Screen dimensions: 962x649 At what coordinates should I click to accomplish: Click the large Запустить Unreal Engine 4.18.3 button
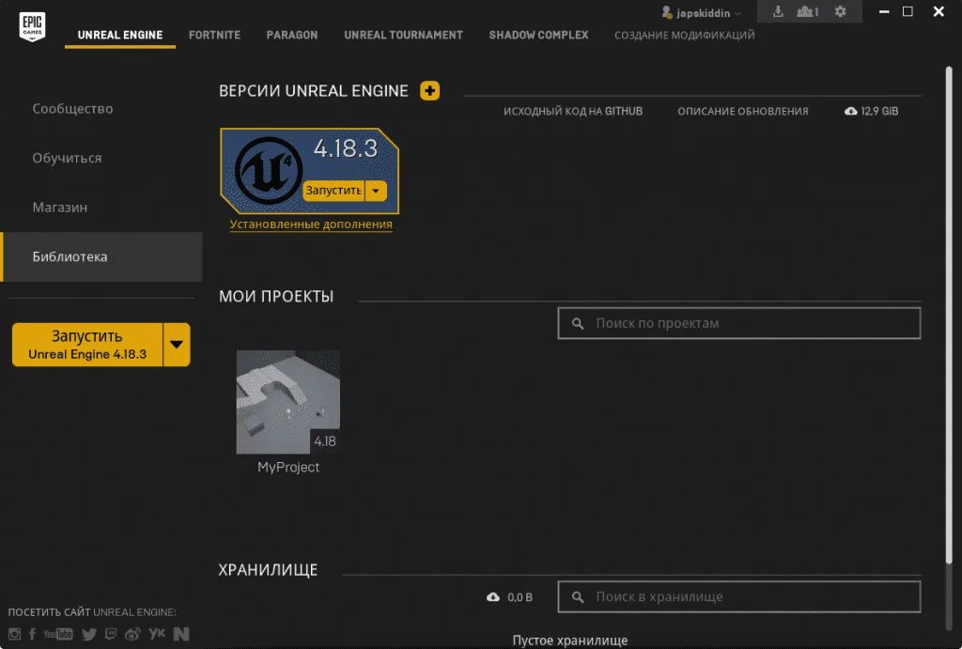[87, 345]
